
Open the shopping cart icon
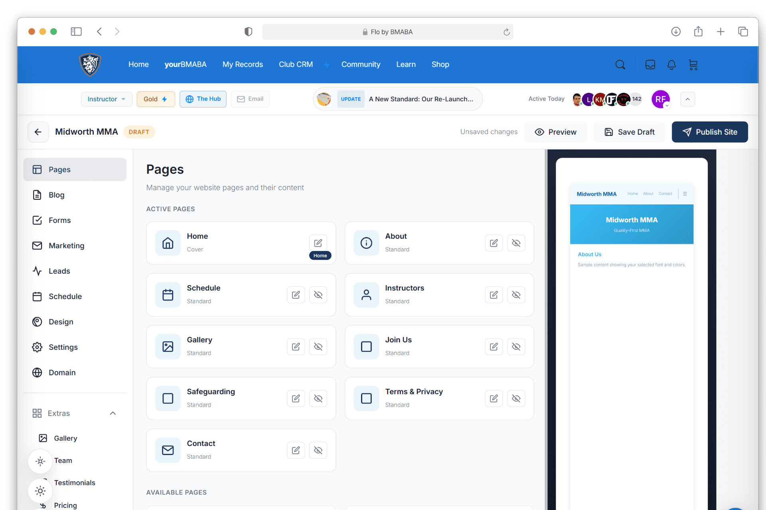click(693, 65)
